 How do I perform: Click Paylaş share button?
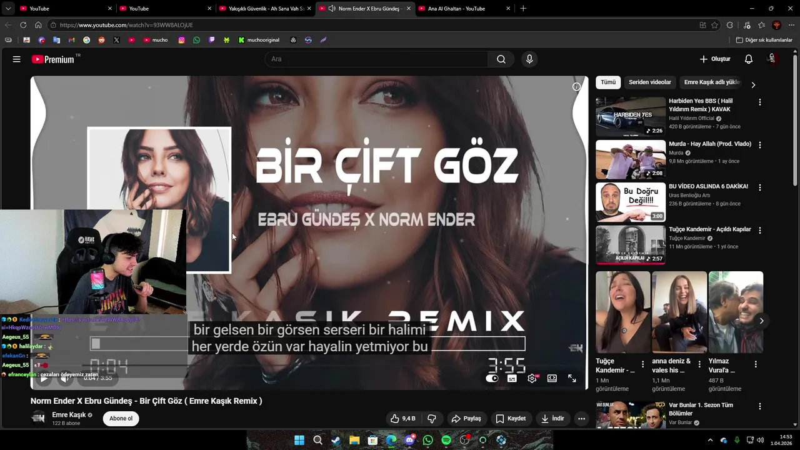(x=466, y=419)
